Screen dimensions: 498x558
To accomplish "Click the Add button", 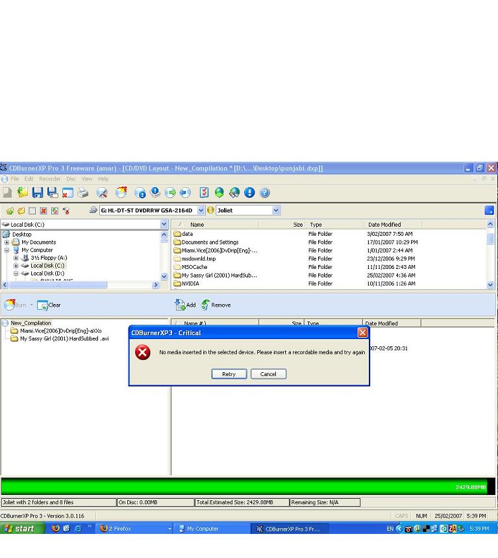I will click(185, 305).
